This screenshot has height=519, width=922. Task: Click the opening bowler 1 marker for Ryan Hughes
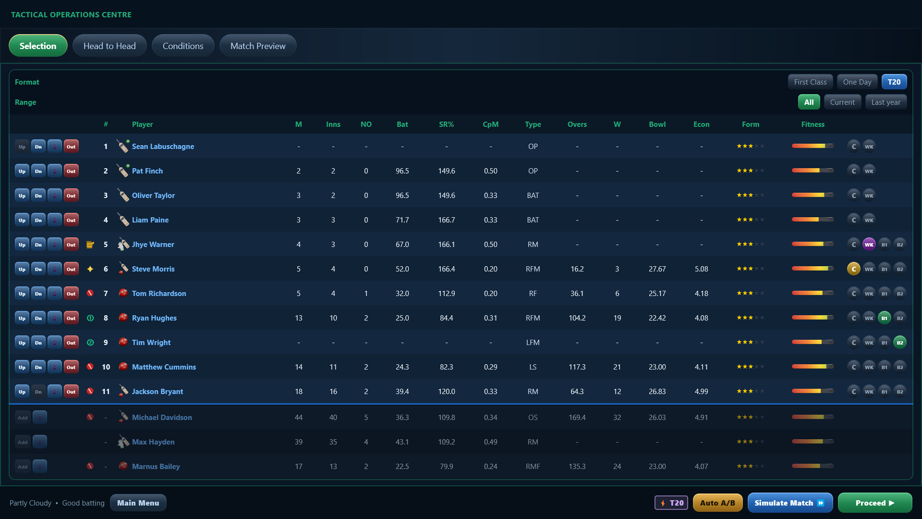coord(90,318)
